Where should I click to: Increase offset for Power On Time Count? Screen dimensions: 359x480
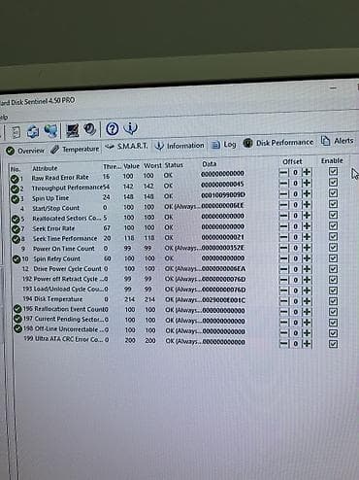[x=307, y=248]
